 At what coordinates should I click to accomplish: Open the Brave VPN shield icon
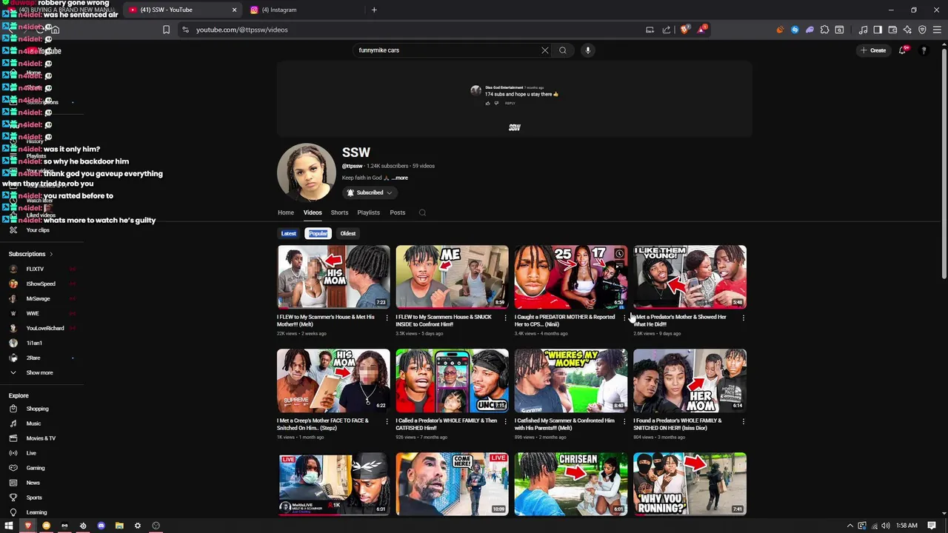tap(922, 30)
